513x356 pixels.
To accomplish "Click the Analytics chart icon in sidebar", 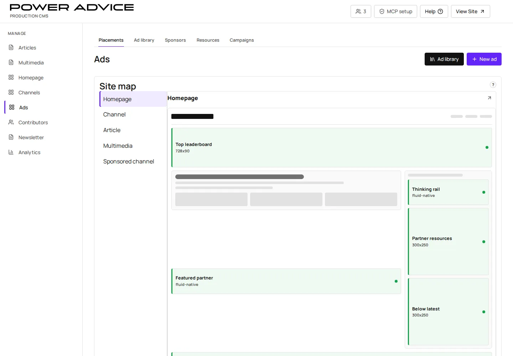I will coord(11,152).
